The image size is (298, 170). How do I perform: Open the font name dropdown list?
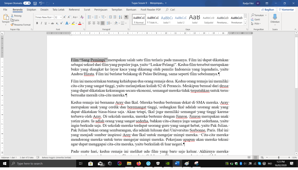[x=53, y=17]
